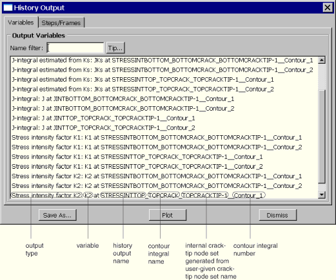336x280 pixels.
Task: Close the History Output dialog
Action: point(328,8)
